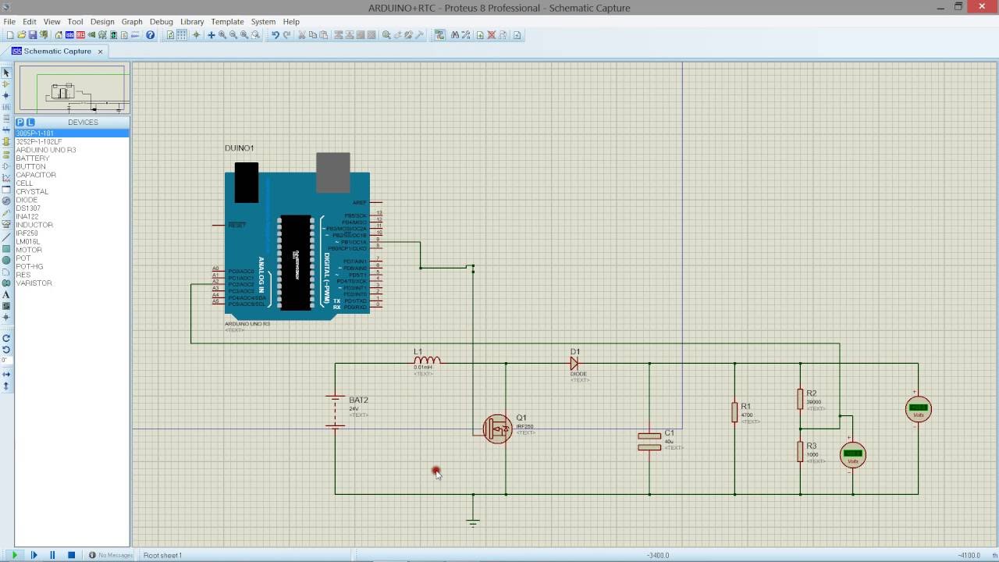Cut selection with scissors icon
Image resolution: width=999 pixels, height=562 pixels.
[301, 35]
